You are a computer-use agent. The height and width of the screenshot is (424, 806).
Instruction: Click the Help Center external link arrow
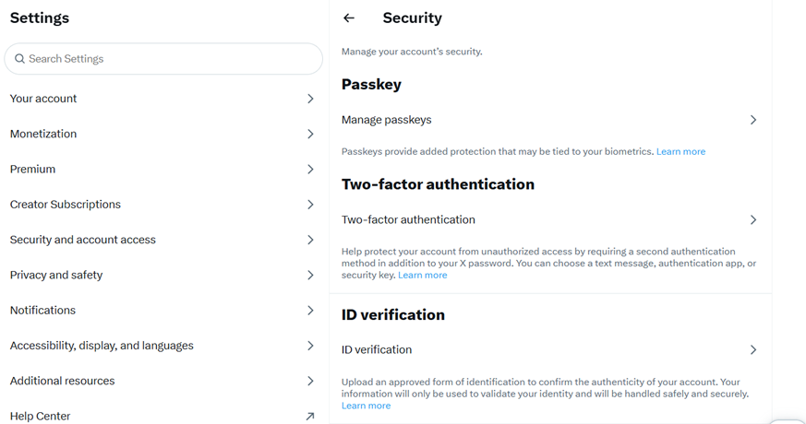[x=310, y=417]
